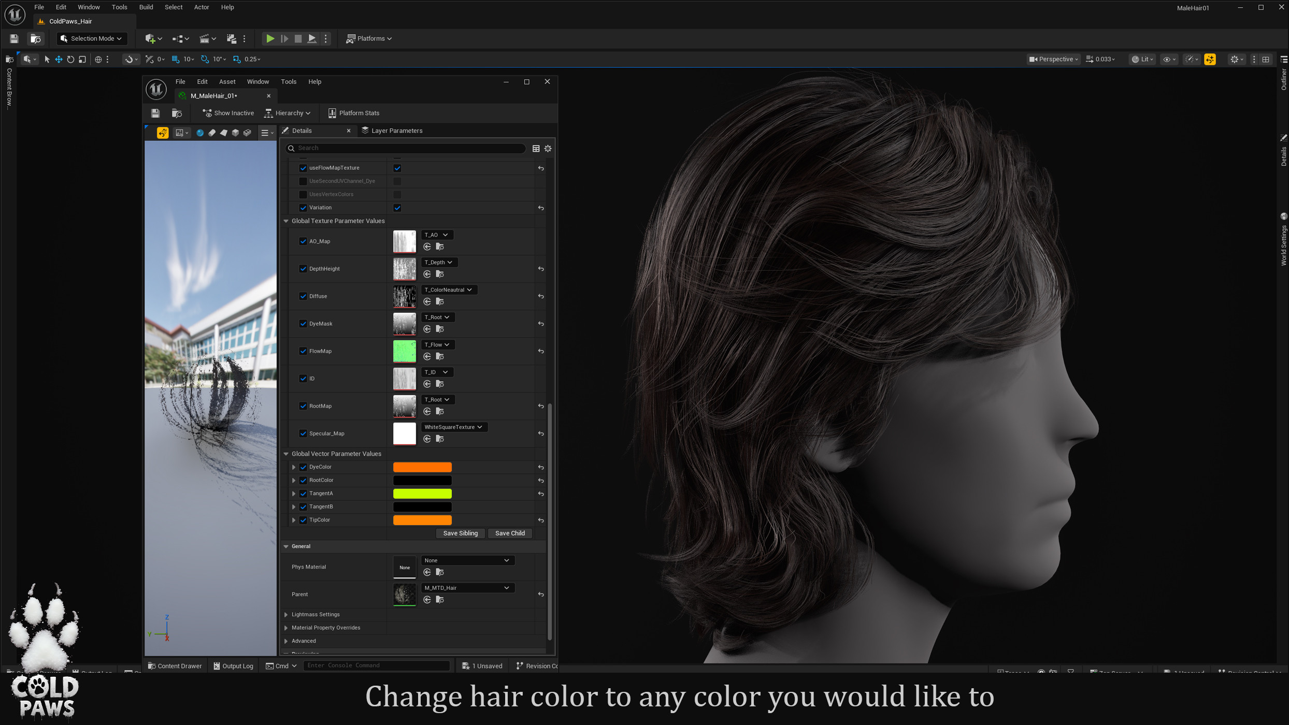Open the T_ColorNeautral texture dropdown

tap(449, 290)
